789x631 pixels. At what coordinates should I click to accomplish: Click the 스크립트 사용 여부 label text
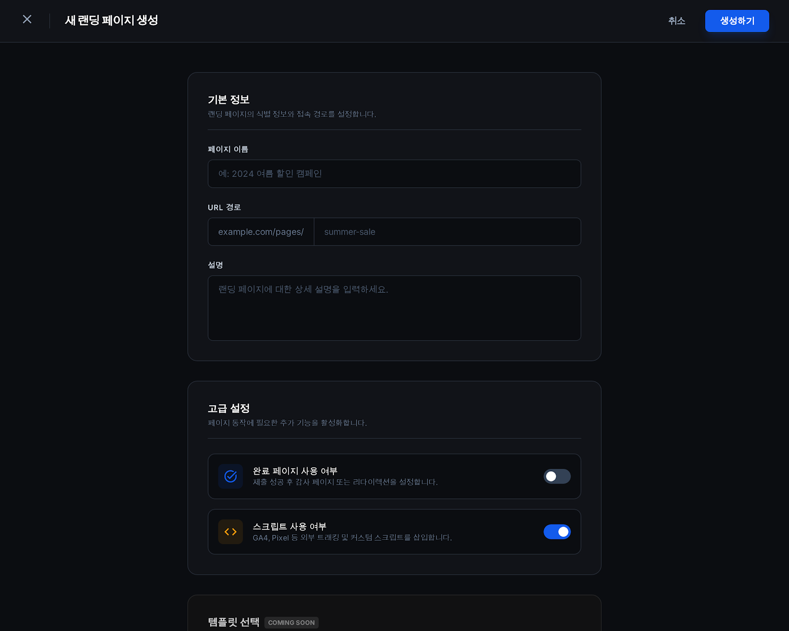click(289, 526)
